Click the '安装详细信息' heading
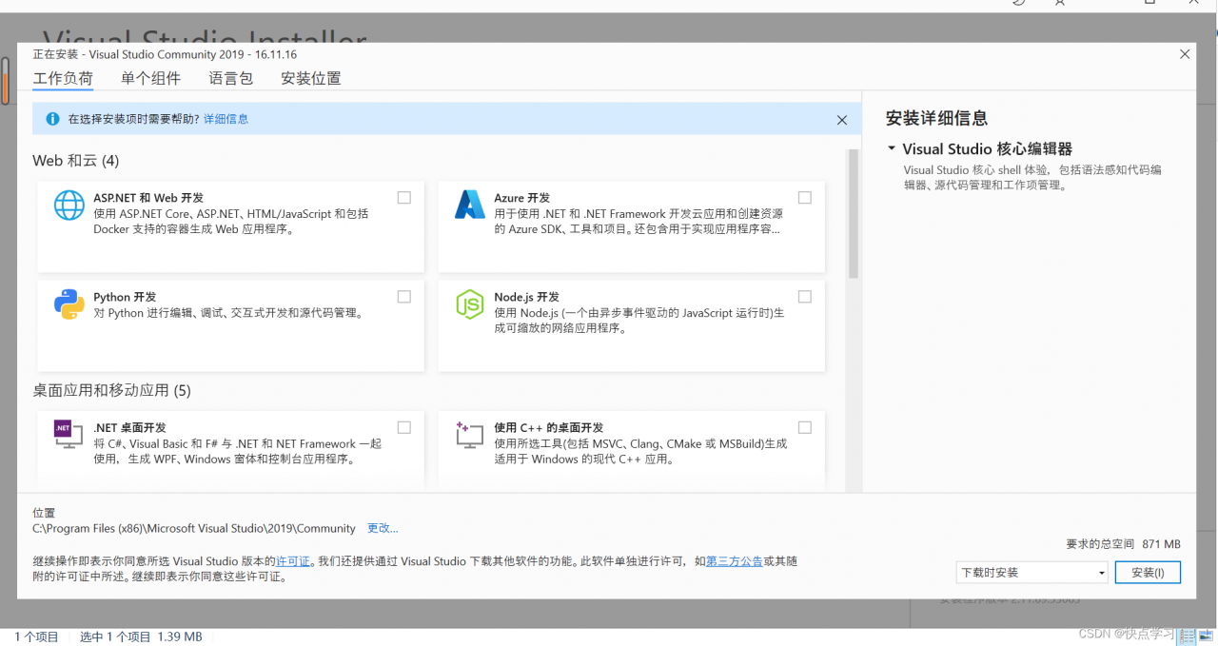This screenshot has width=1218, height=646. [937, 118]
